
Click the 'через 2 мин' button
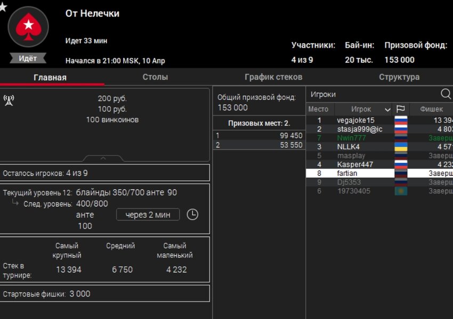148,215
